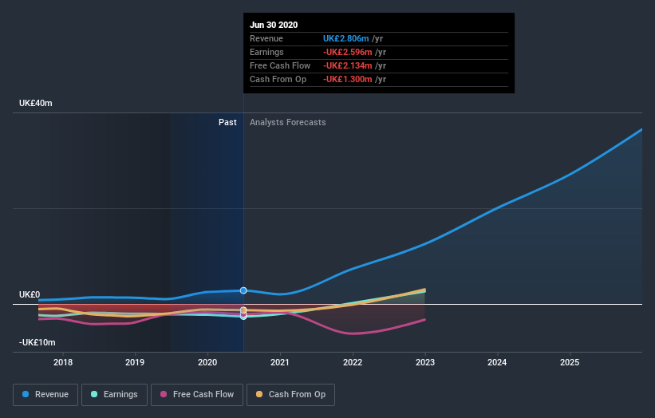
Task: Click the -UK£2.134m free cash flow value
Action: 348,66
